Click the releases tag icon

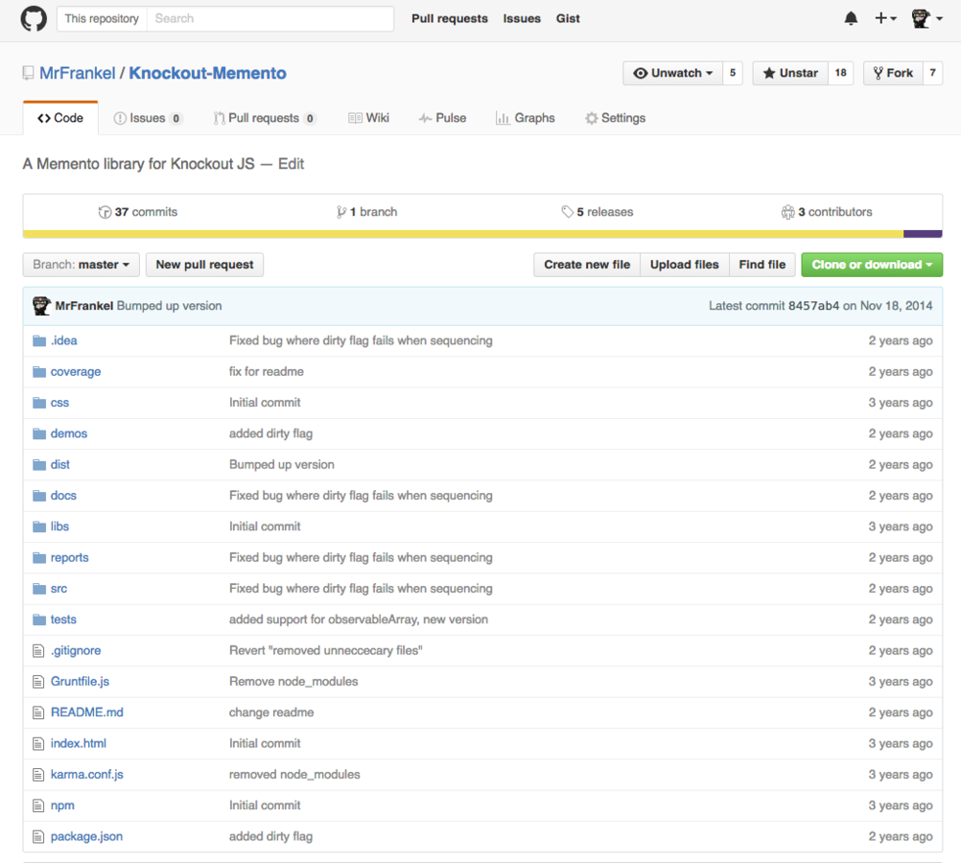568,212
